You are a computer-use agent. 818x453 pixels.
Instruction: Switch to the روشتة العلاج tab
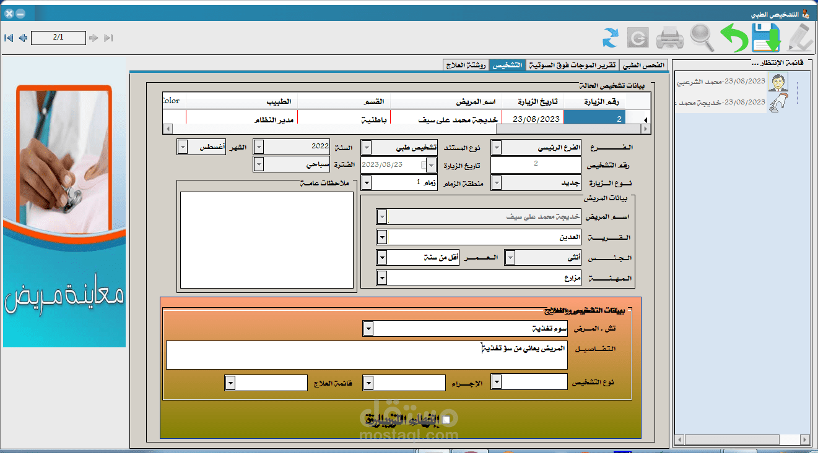[x=465, y=64]
